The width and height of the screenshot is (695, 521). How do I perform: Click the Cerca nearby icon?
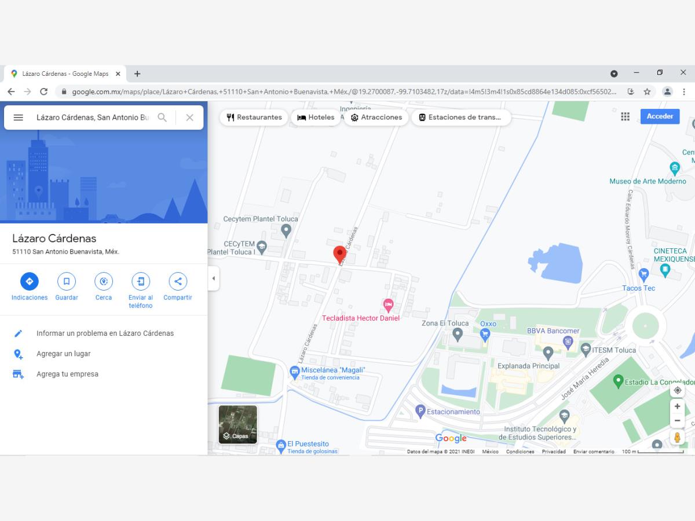[x=104, y=281]
